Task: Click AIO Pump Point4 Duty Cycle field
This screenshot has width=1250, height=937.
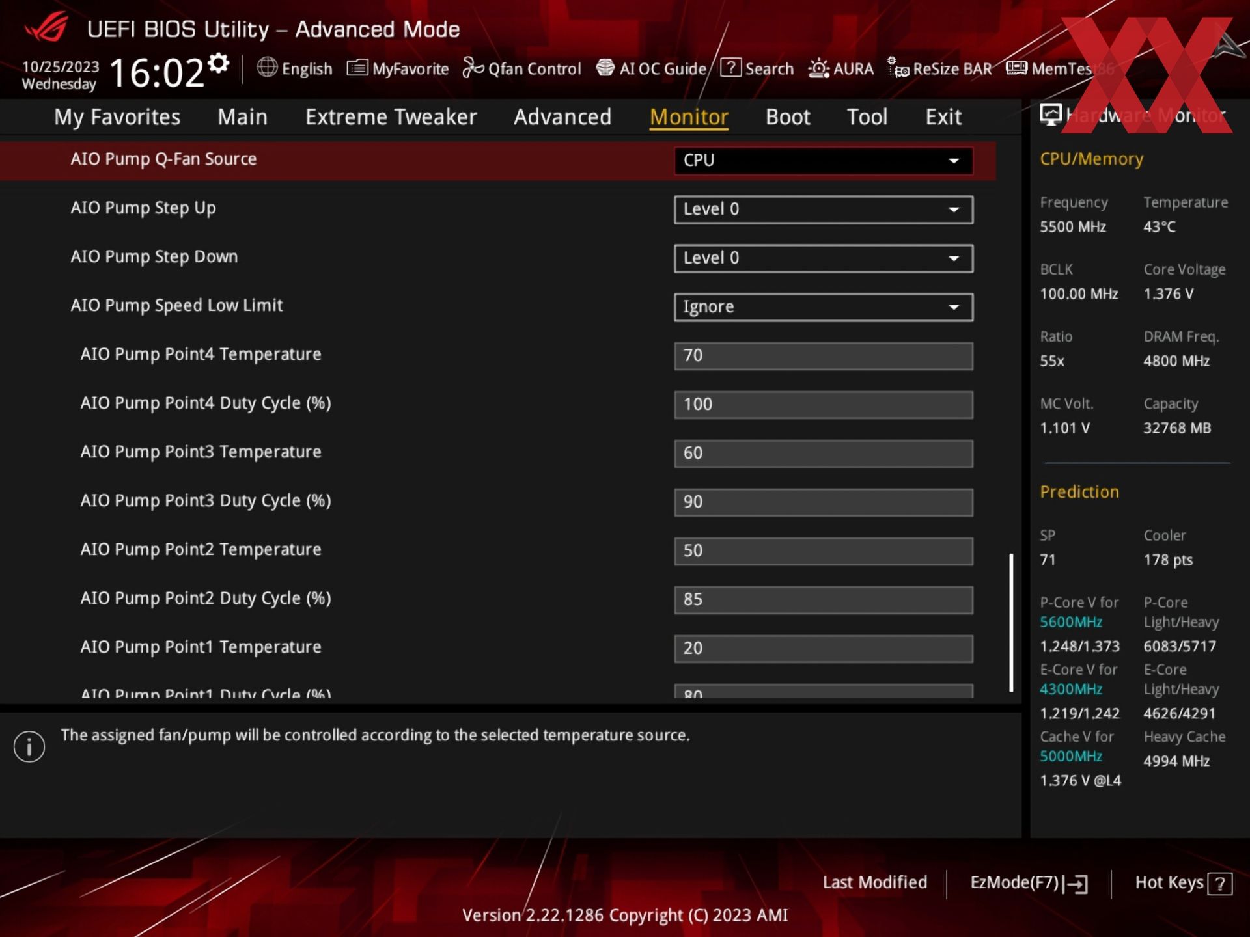Action: (824, 405)
